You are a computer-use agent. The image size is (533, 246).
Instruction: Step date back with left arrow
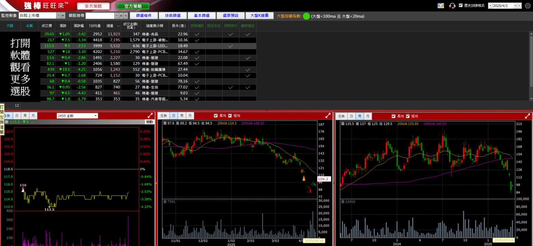tap(491, 5)
